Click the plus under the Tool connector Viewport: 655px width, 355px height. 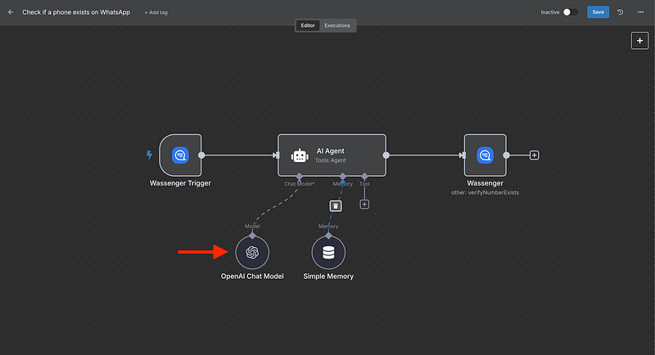pos(364,204)
